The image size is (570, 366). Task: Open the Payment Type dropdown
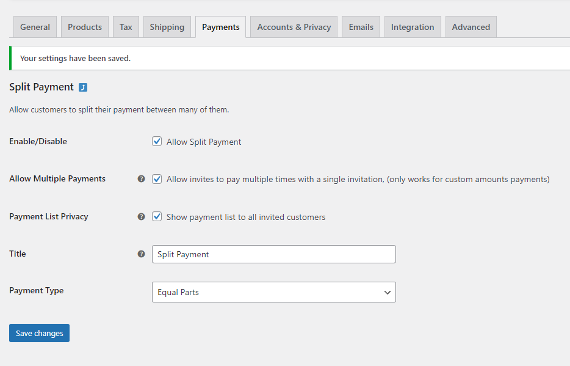click(273, 292)
